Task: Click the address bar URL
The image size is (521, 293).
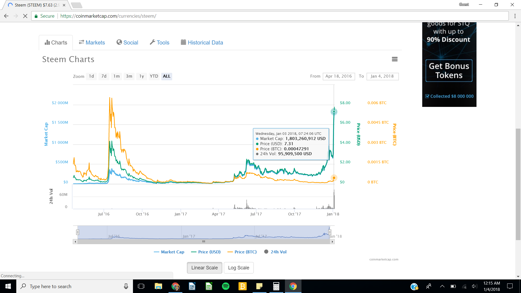Action: pos(108,16)
